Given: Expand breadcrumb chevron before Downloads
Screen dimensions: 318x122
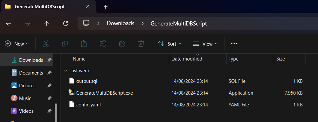Looking at the screenshot, I should [98, 23].
